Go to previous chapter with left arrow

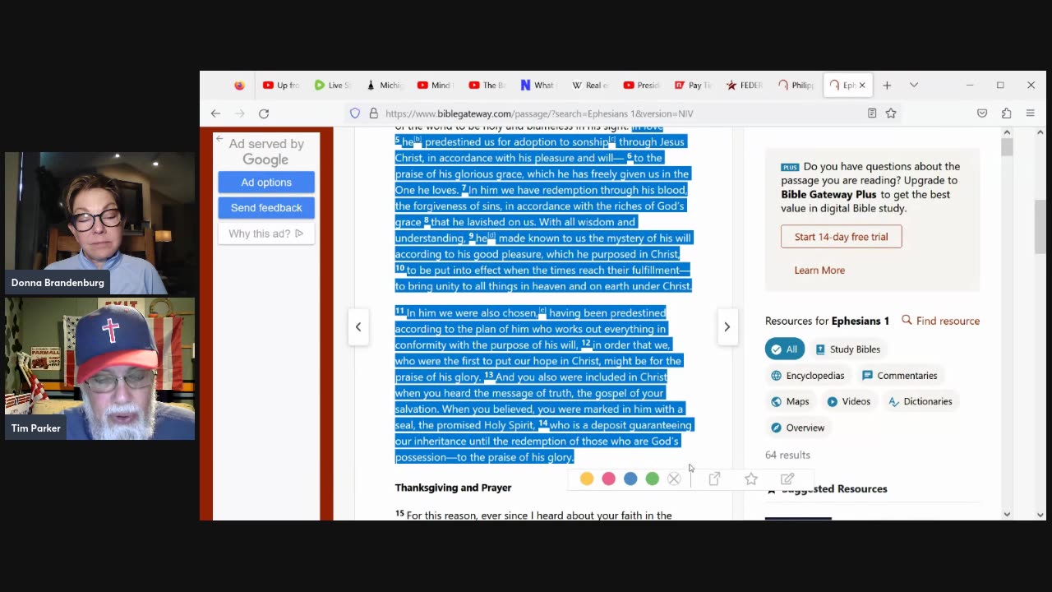[358, 327]
